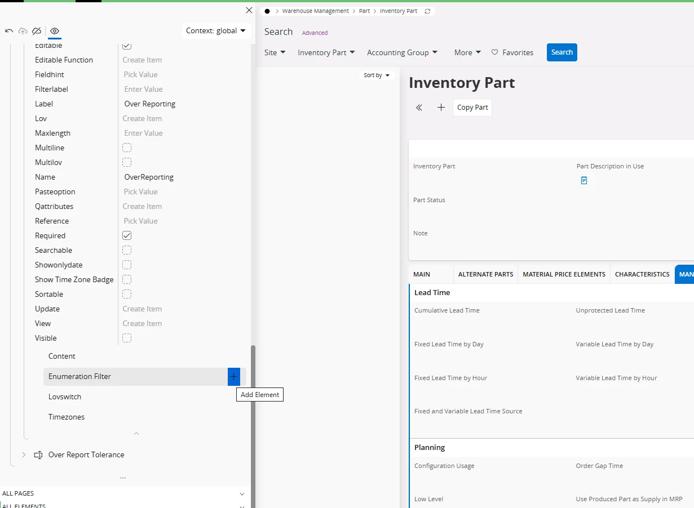Click the designer panel vertical scrollbar

[x=253, y=426]
